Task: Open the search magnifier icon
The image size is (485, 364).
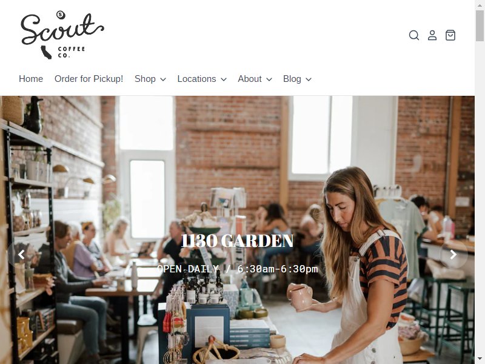Action: click(414, 35)
